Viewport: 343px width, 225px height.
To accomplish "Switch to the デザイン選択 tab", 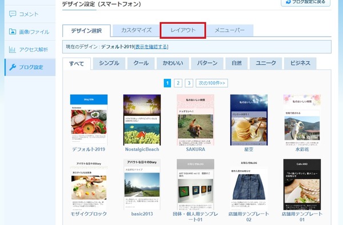I will (86, 31).
